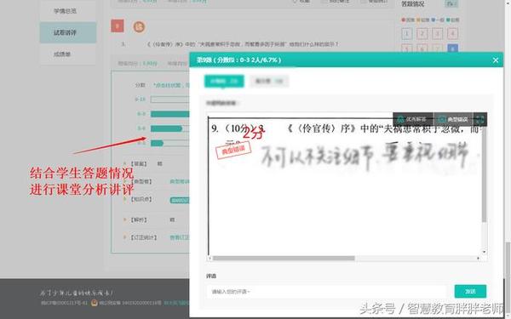Click the orange round badge beside question number

pos(139,26)
